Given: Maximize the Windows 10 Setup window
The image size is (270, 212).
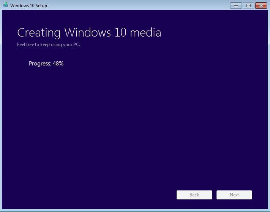Looking at the screenshot, I should (x=249, y=5).
